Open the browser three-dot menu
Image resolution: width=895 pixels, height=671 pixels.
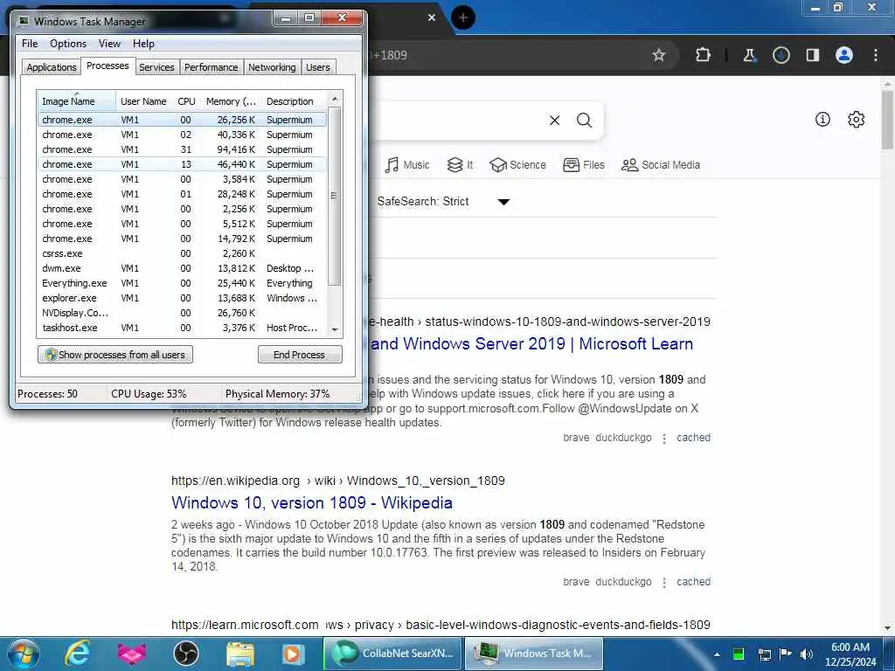point(876,55)
